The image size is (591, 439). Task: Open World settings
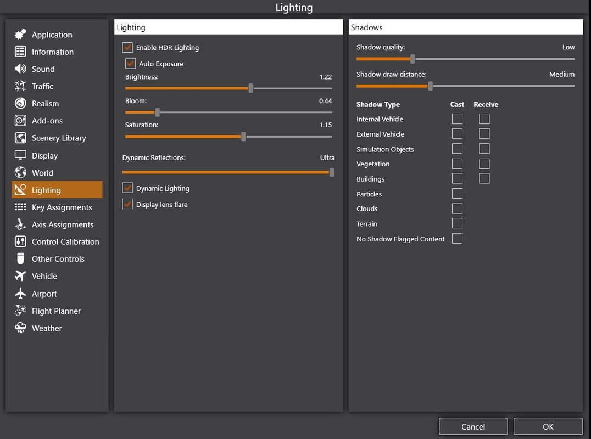click(57, 172)
